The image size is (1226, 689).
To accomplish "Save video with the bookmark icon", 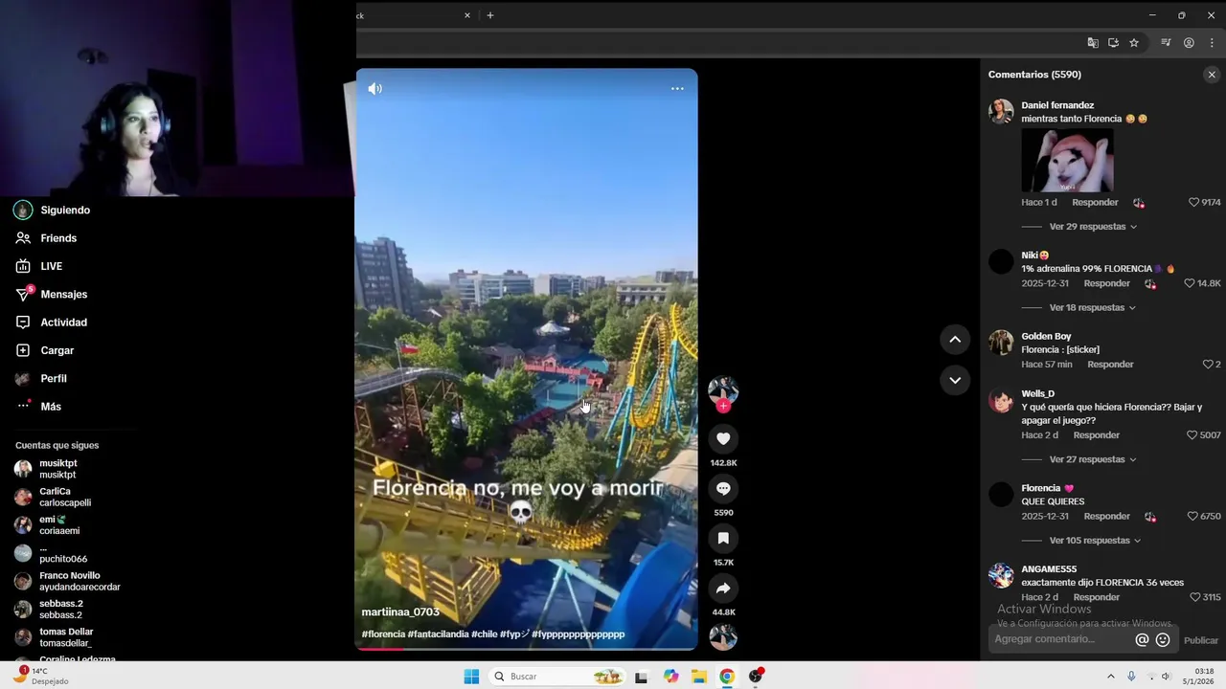I will coord(723,538).
